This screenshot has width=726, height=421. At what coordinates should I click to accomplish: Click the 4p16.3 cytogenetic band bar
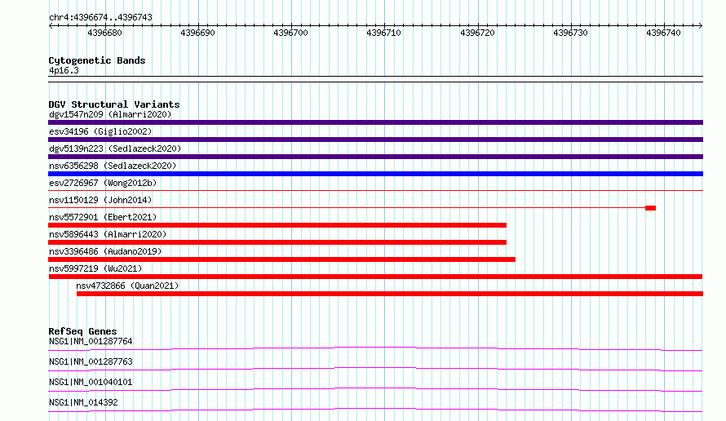pyautogui.click(x=375, y=79)
